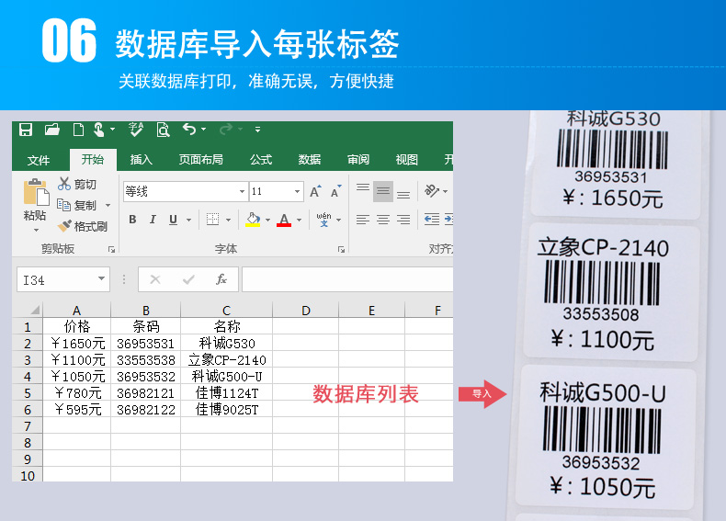The height and width of the screenshot is (521, 726).
Task: Click the Insert Function fx icon
Action: pos(221,279)
